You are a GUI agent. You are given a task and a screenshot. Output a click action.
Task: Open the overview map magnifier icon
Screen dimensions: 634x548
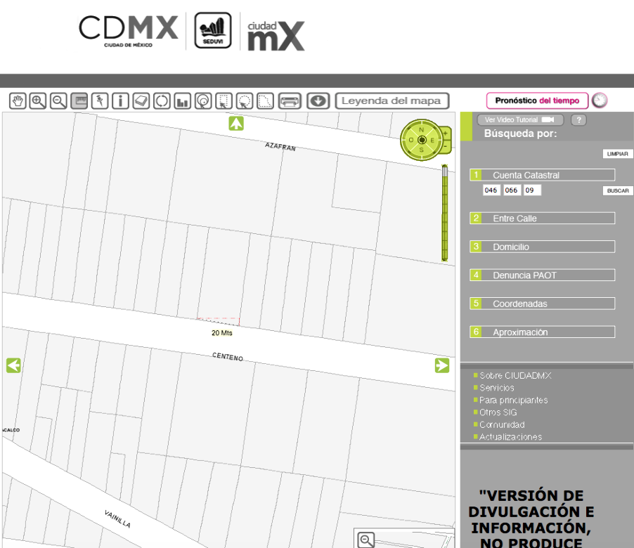click(366, 540)
